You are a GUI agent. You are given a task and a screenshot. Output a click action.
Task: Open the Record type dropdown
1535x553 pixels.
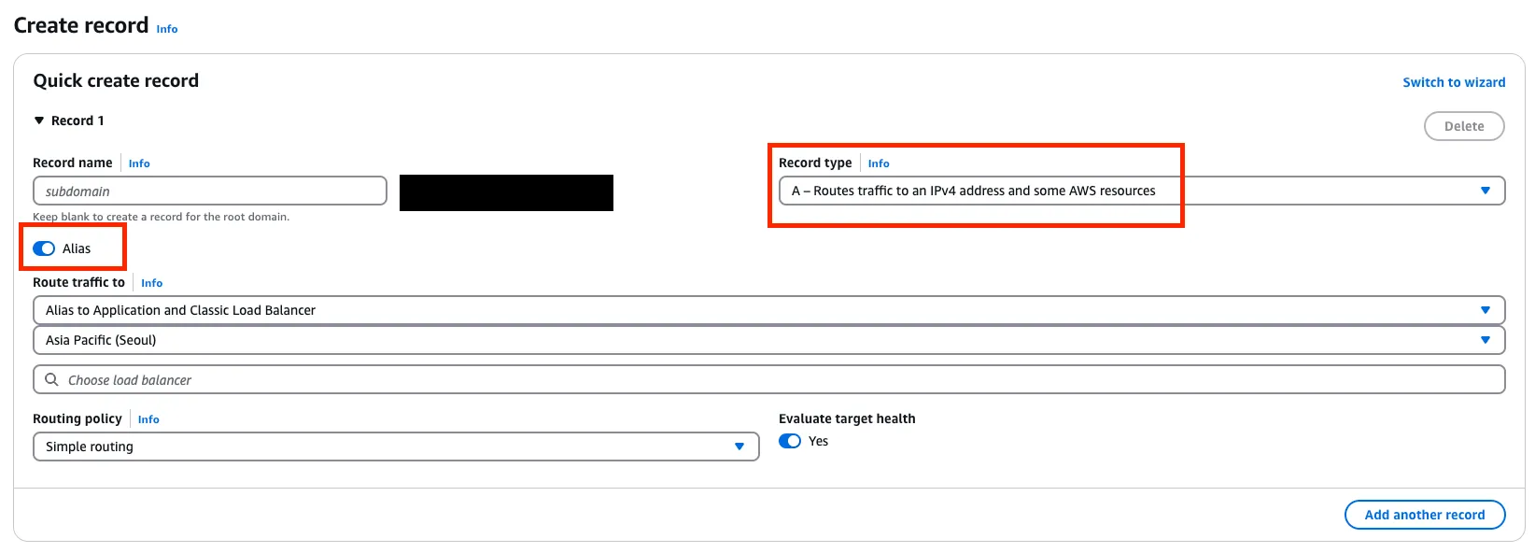click(x=1141, y=191)
